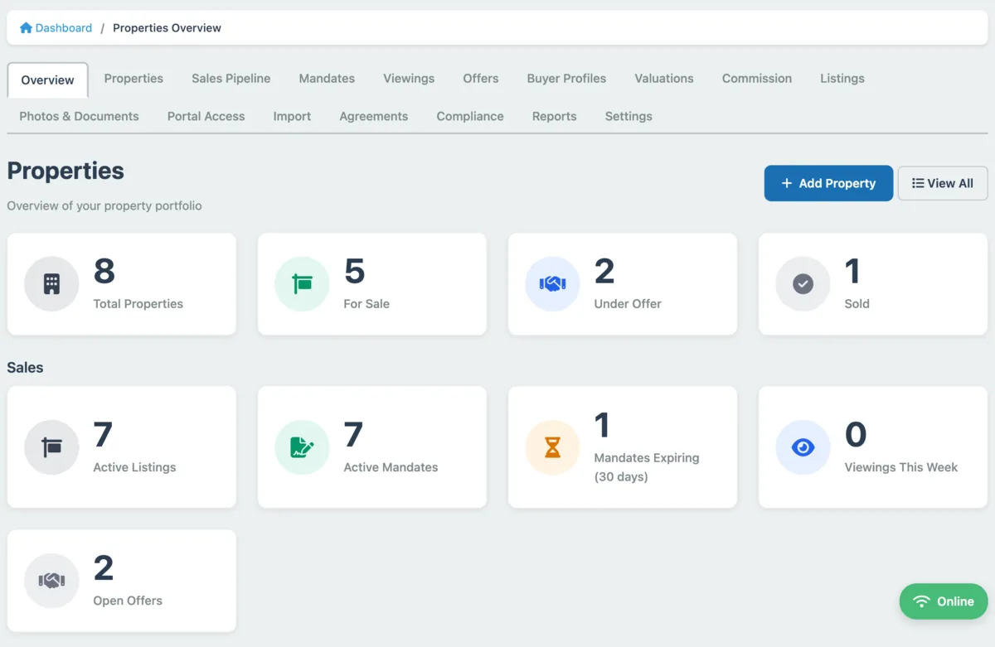Click the eye icon for Viewings This Week

(x=803, y=447)
